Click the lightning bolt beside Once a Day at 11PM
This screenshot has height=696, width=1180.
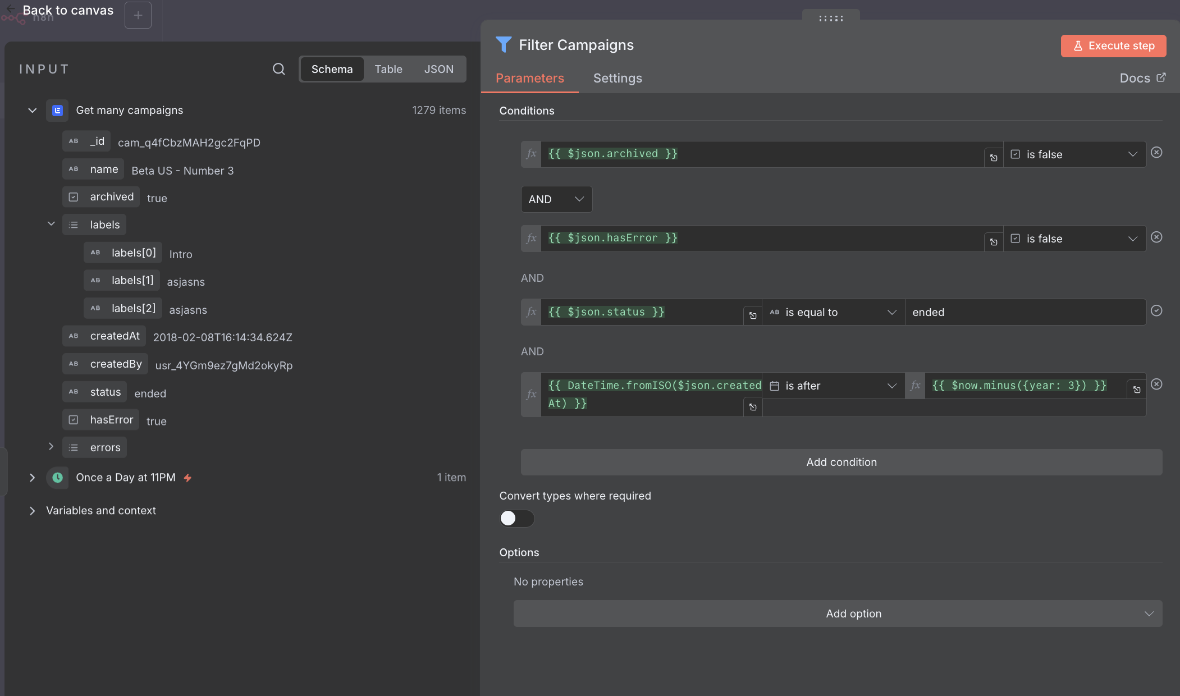pos(187,478)
